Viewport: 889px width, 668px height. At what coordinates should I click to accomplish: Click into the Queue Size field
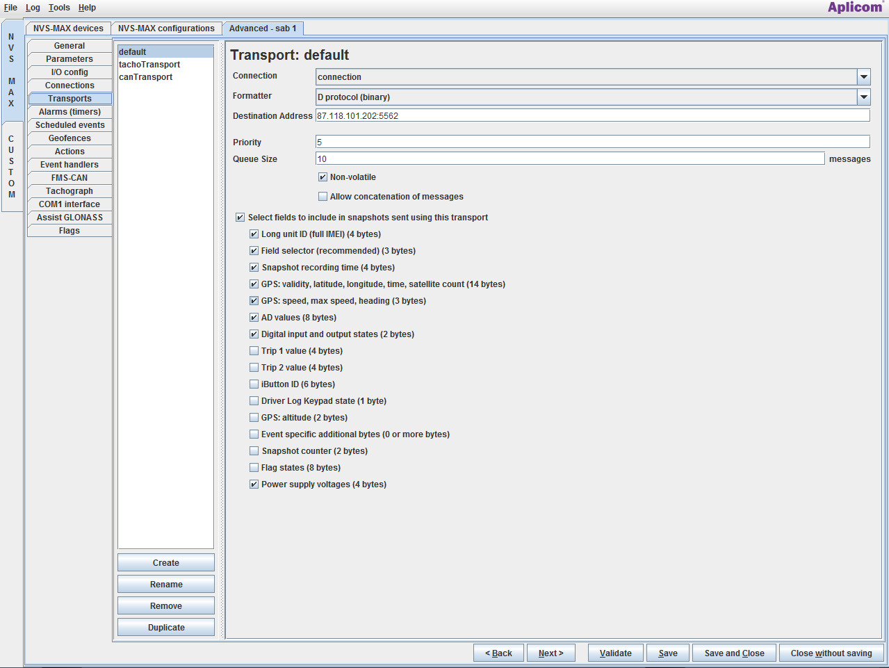(570, 159)
